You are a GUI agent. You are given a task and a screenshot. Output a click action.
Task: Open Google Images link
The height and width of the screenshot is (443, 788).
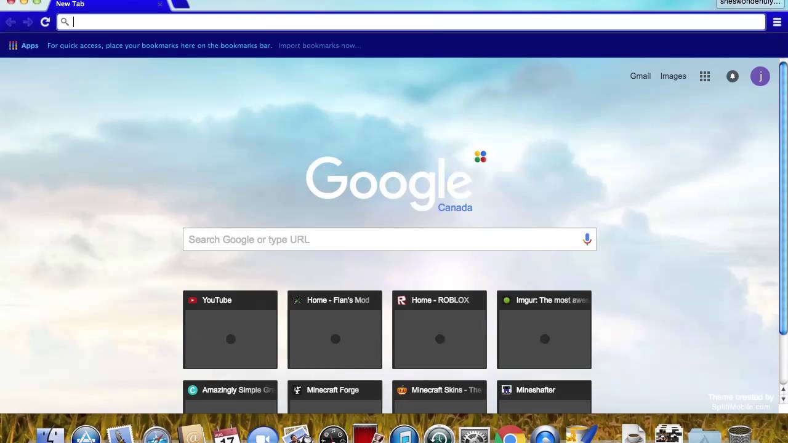click(673, 76)
